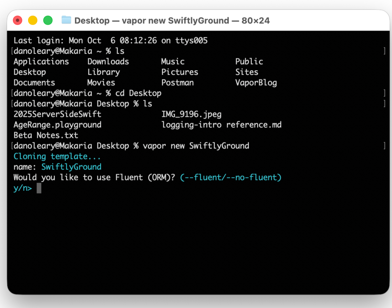392x308 pixels.
Task: Click 'logging-intro reference.md' file name
Action: click(221, 125)
